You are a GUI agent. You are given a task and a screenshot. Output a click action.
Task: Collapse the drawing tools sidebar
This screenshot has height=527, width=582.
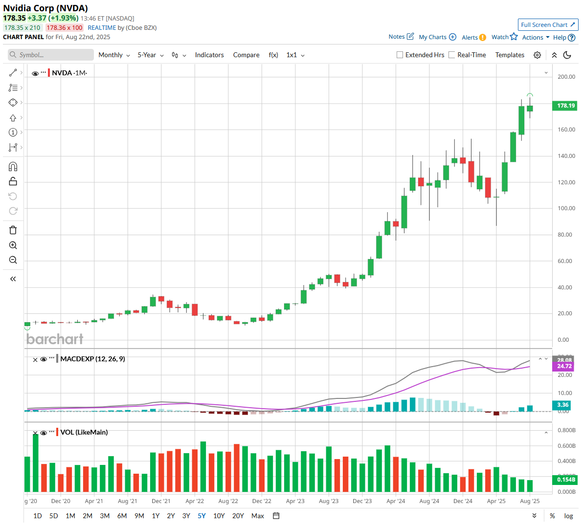coord(13,279)
